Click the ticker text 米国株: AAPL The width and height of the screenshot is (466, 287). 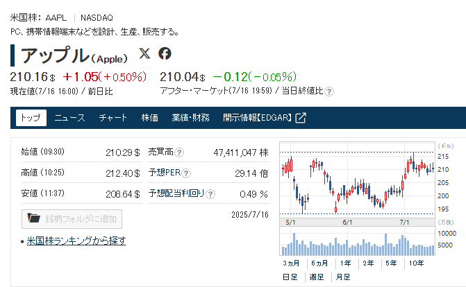(x=38, y=18)
